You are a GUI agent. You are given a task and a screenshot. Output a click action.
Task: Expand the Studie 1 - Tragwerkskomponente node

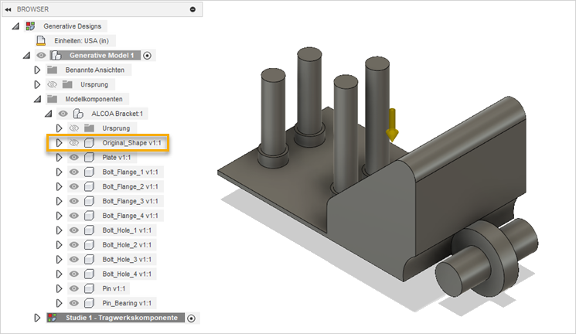coord(37,318)
